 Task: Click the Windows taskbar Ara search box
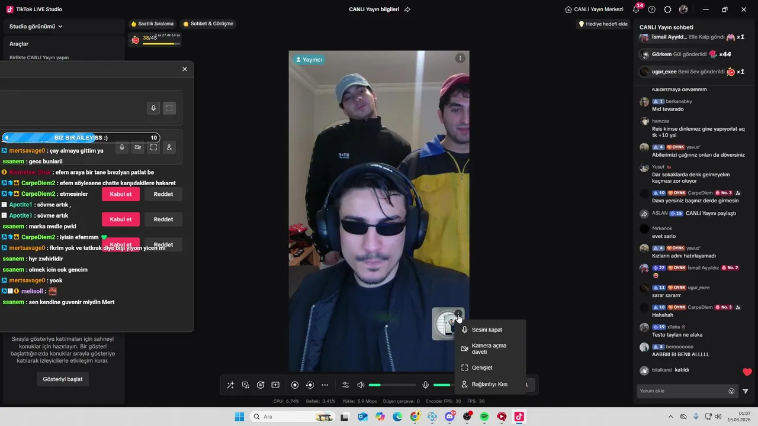point(293,417)
